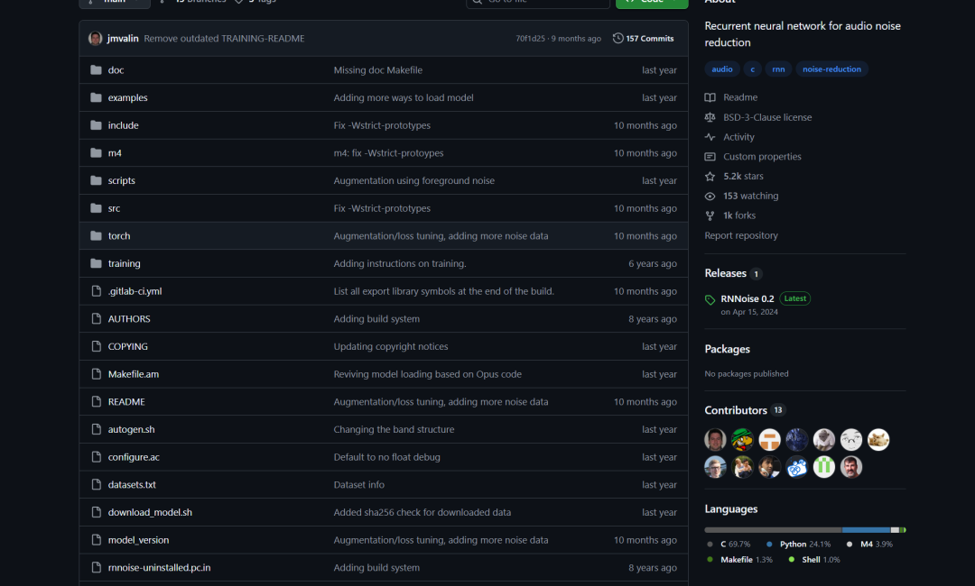The width and height of the screenshot is (975, 586).
Task: Click the stars star icon
Action: coord(710,177)
